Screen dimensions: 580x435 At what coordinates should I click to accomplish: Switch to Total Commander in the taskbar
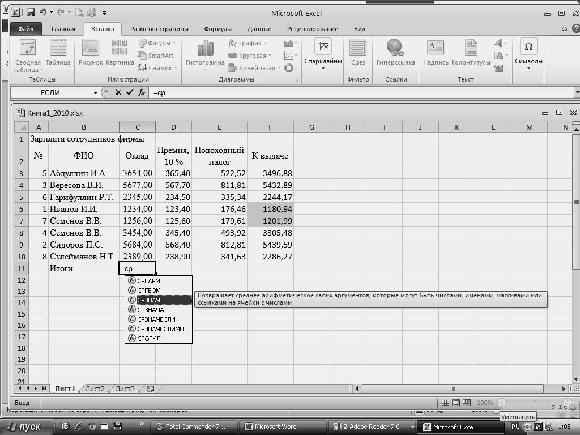[x=193, y=427]
